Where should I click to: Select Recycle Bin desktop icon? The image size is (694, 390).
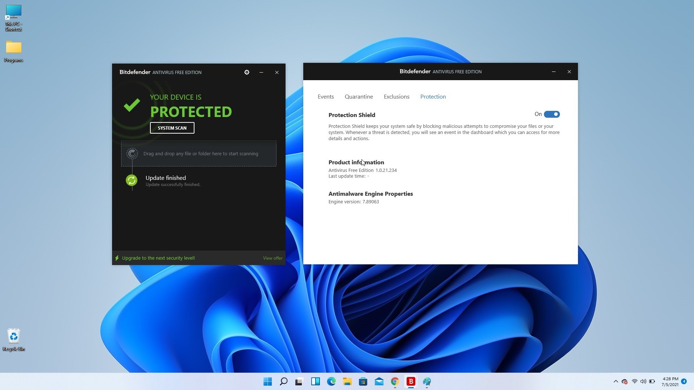click(13, 339)
